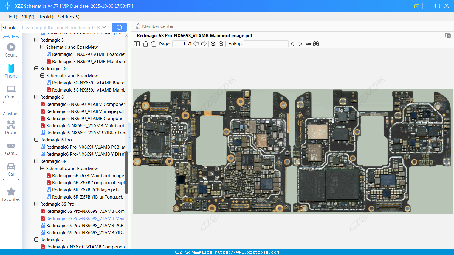The width and height of the screenshot is (454, 255).
Task: Open the Tool menu
Action: [x=46, y=17]
